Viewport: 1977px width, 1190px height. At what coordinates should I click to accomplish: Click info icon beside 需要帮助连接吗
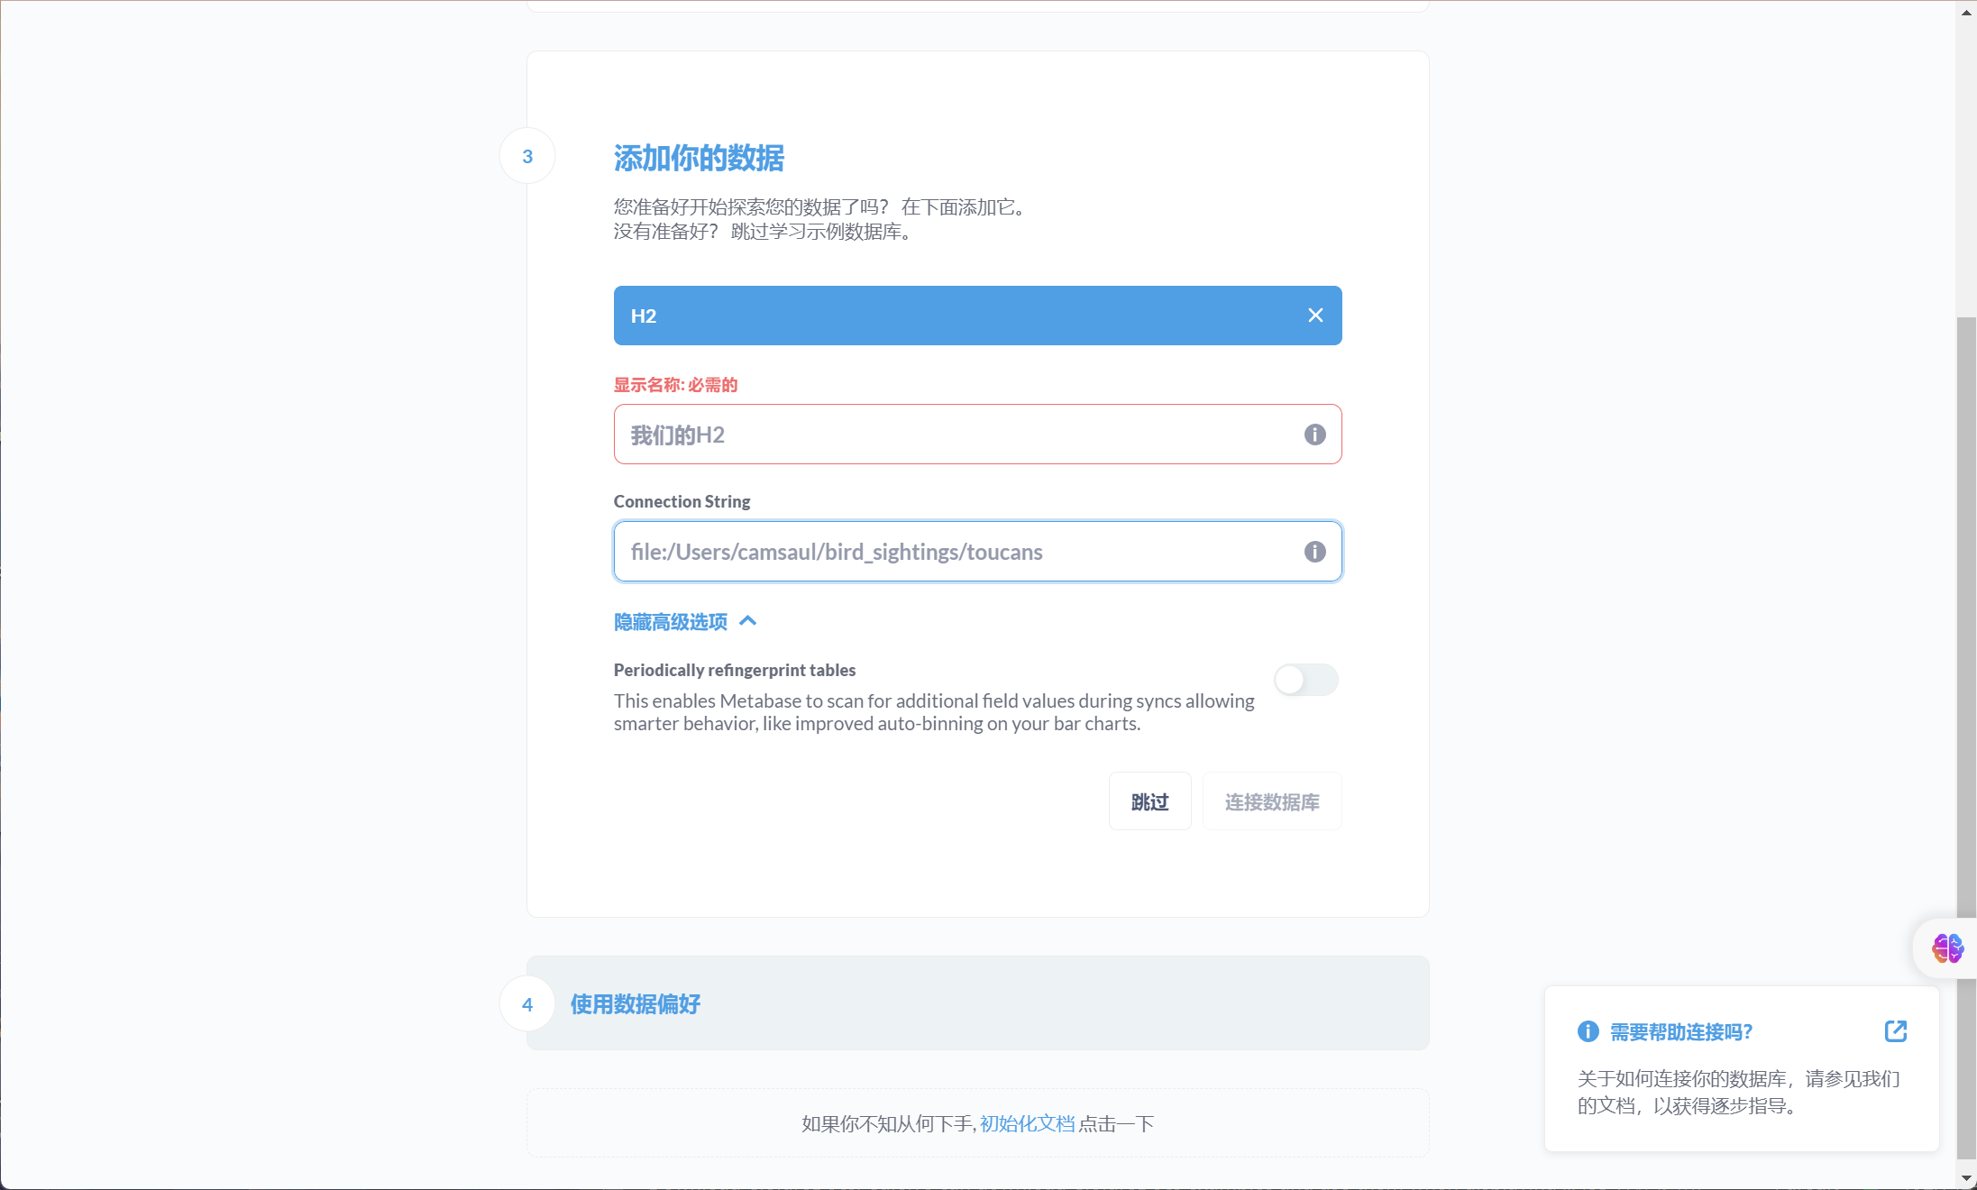click(x=1588, y=1031)
